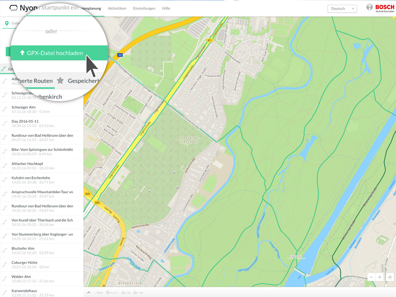Click the Bosch logo
The height and width of the screenshot is (297, 396).
pos(380,8)
